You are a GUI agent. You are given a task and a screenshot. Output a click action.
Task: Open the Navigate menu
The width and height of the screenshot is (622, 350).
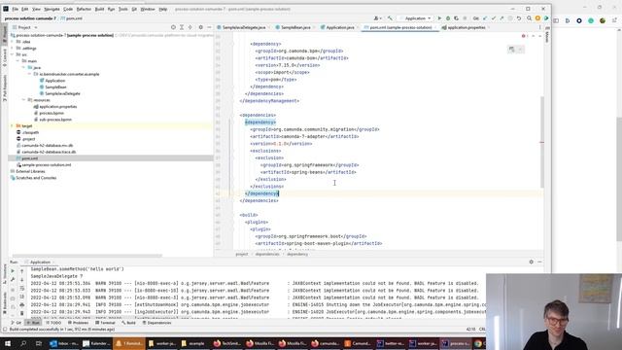point(52,9)
